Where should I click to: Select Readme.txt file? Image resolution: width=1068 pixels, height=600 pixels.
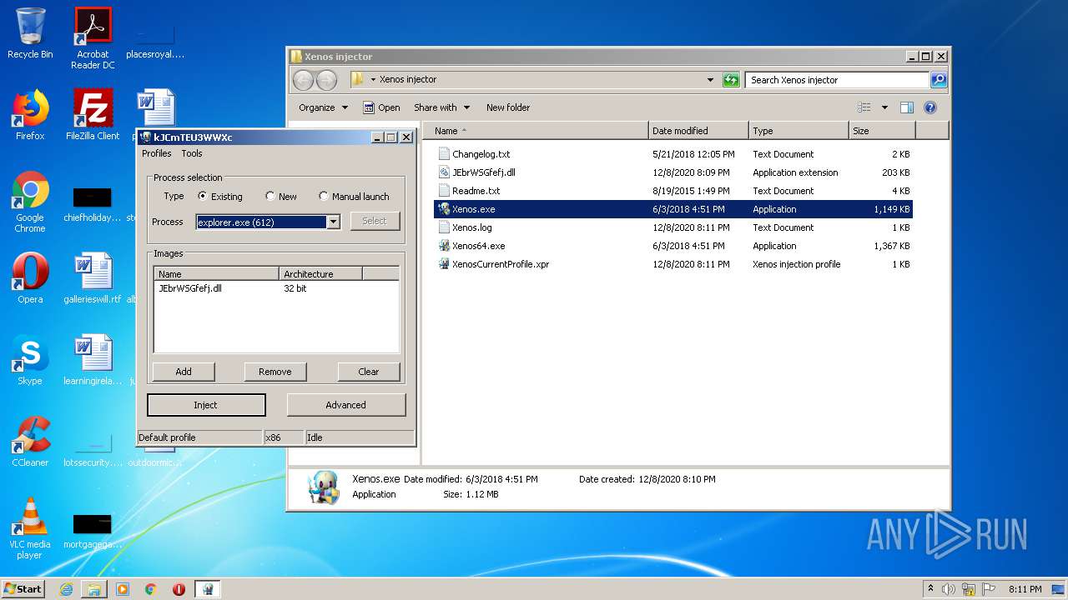coord(476,191)
